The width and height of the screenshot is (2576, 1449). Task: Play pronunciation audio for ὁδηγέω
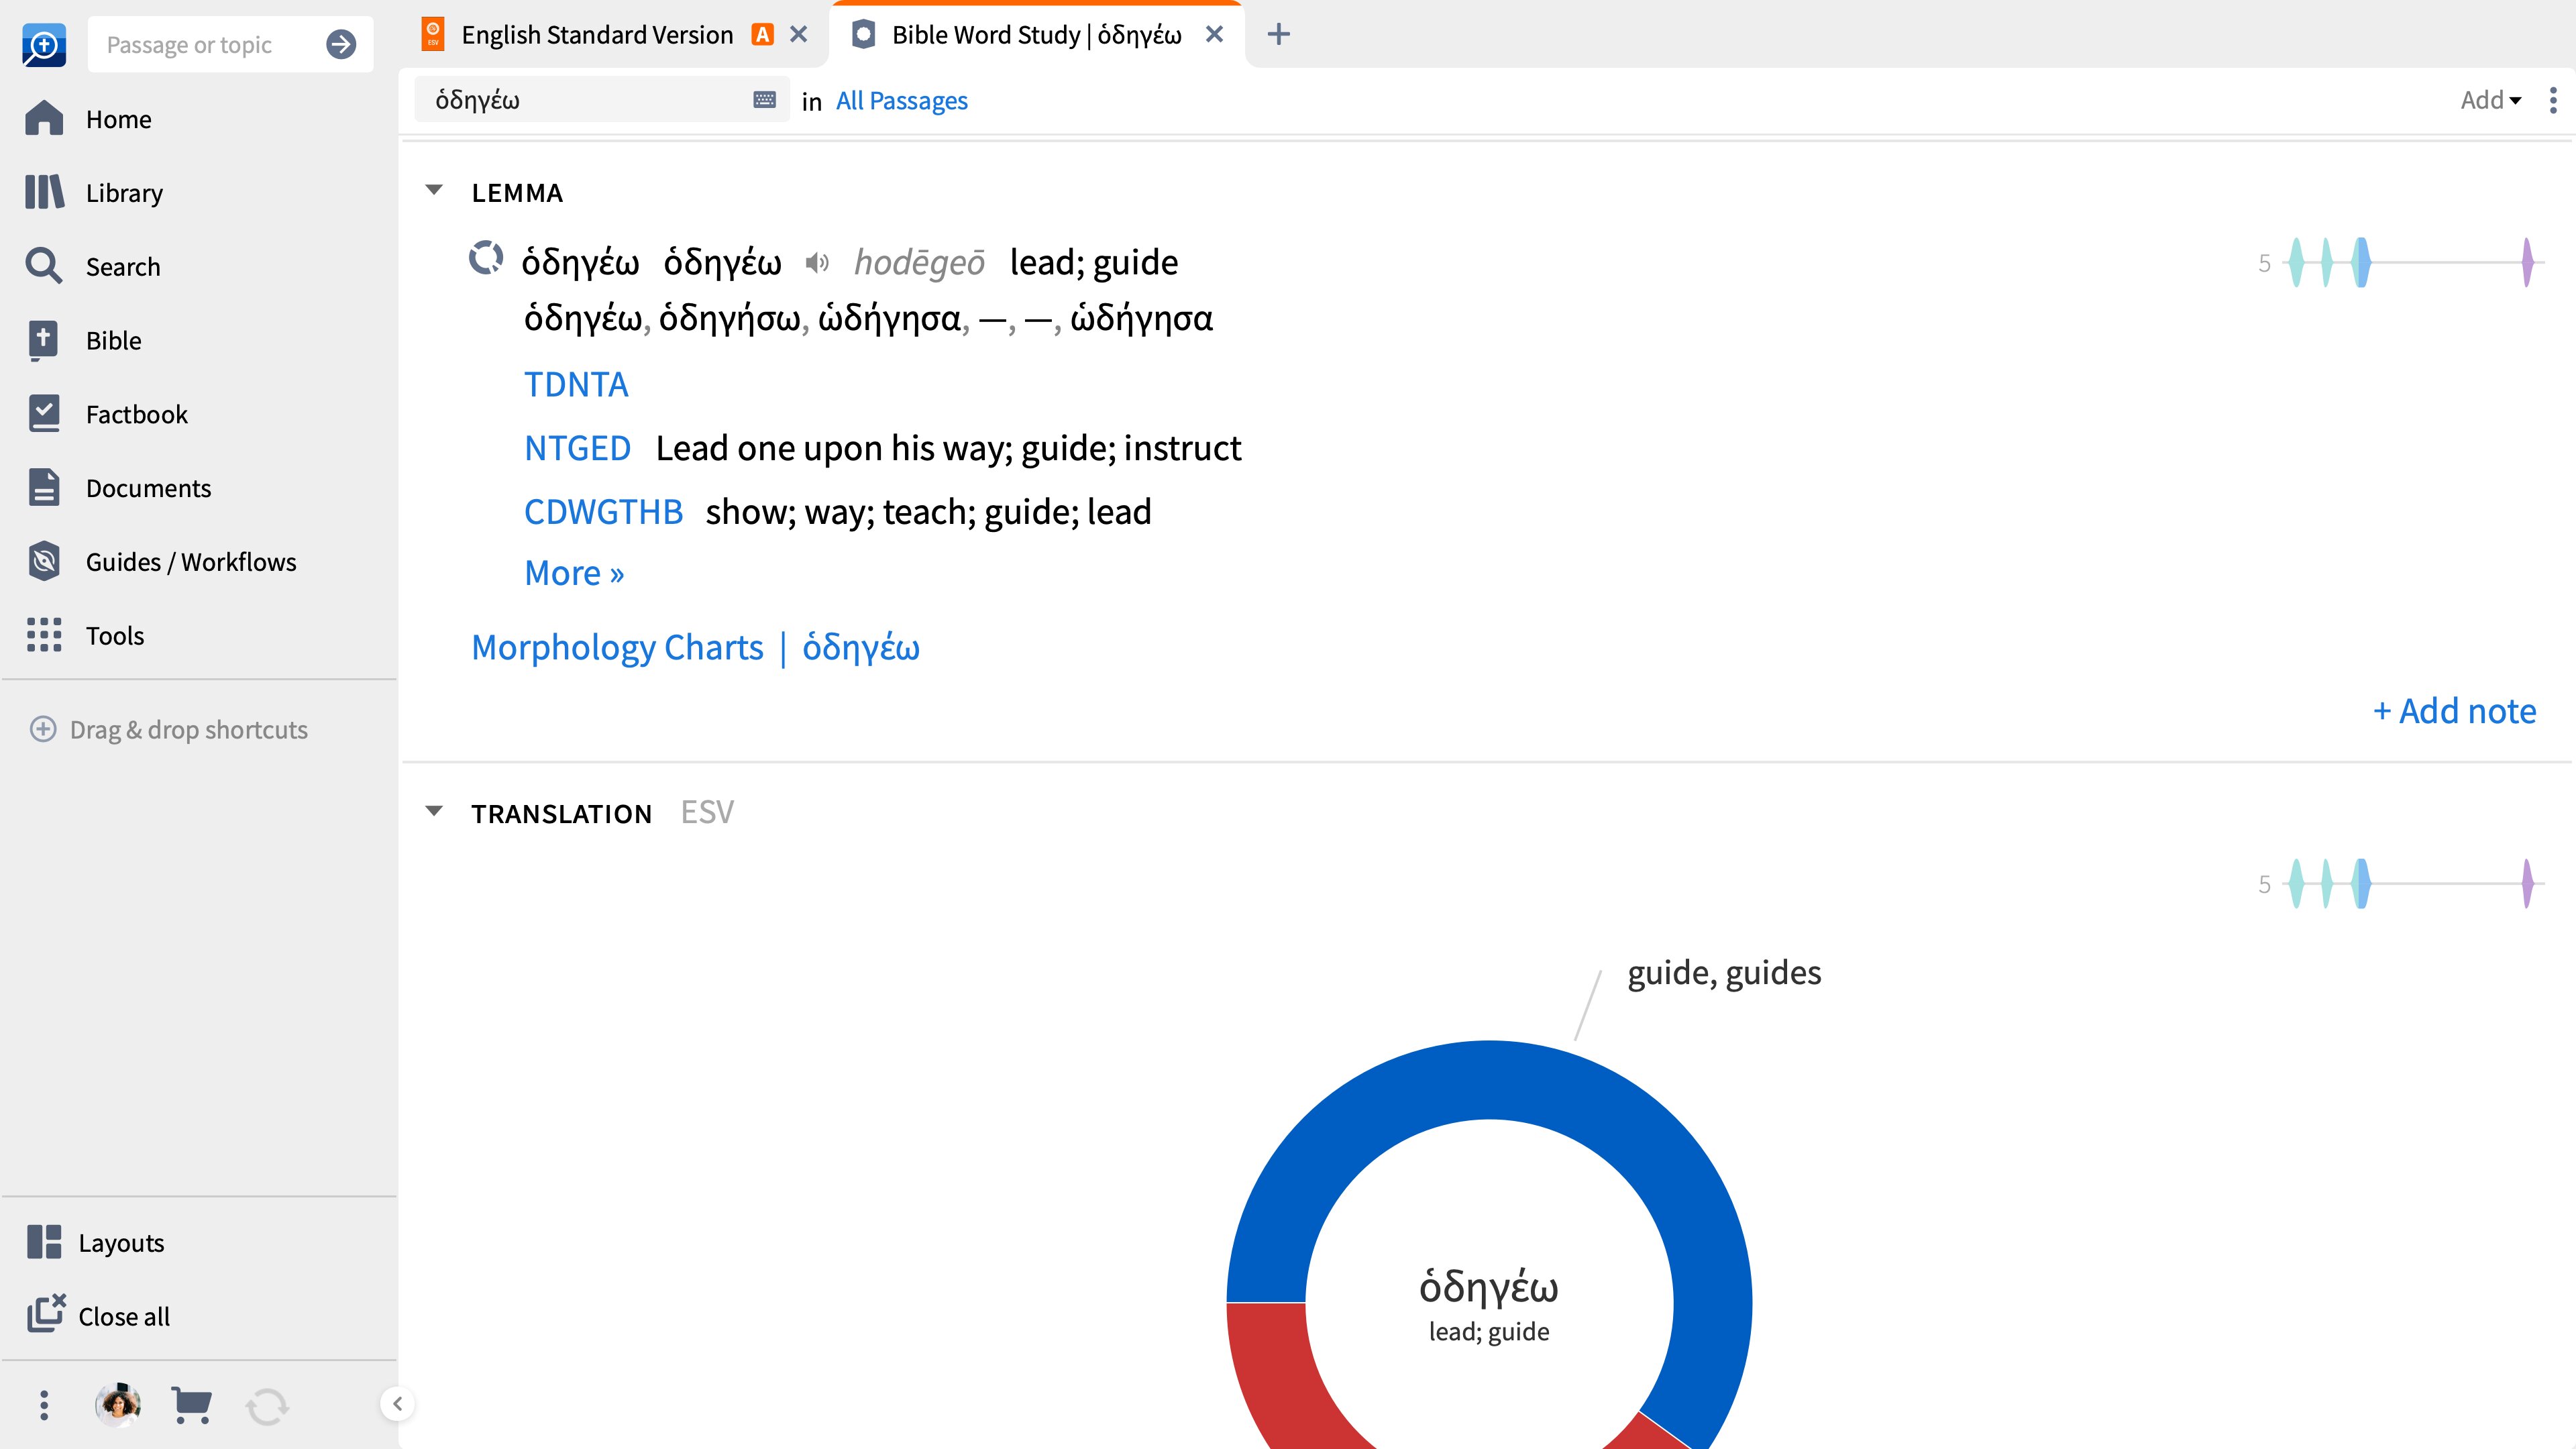click(x=817, y=262)
